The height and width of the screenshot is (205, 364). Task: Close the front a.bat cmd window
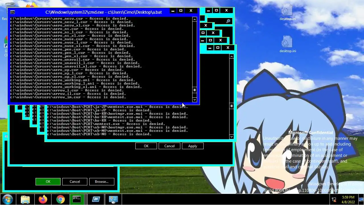click(191, 11)
